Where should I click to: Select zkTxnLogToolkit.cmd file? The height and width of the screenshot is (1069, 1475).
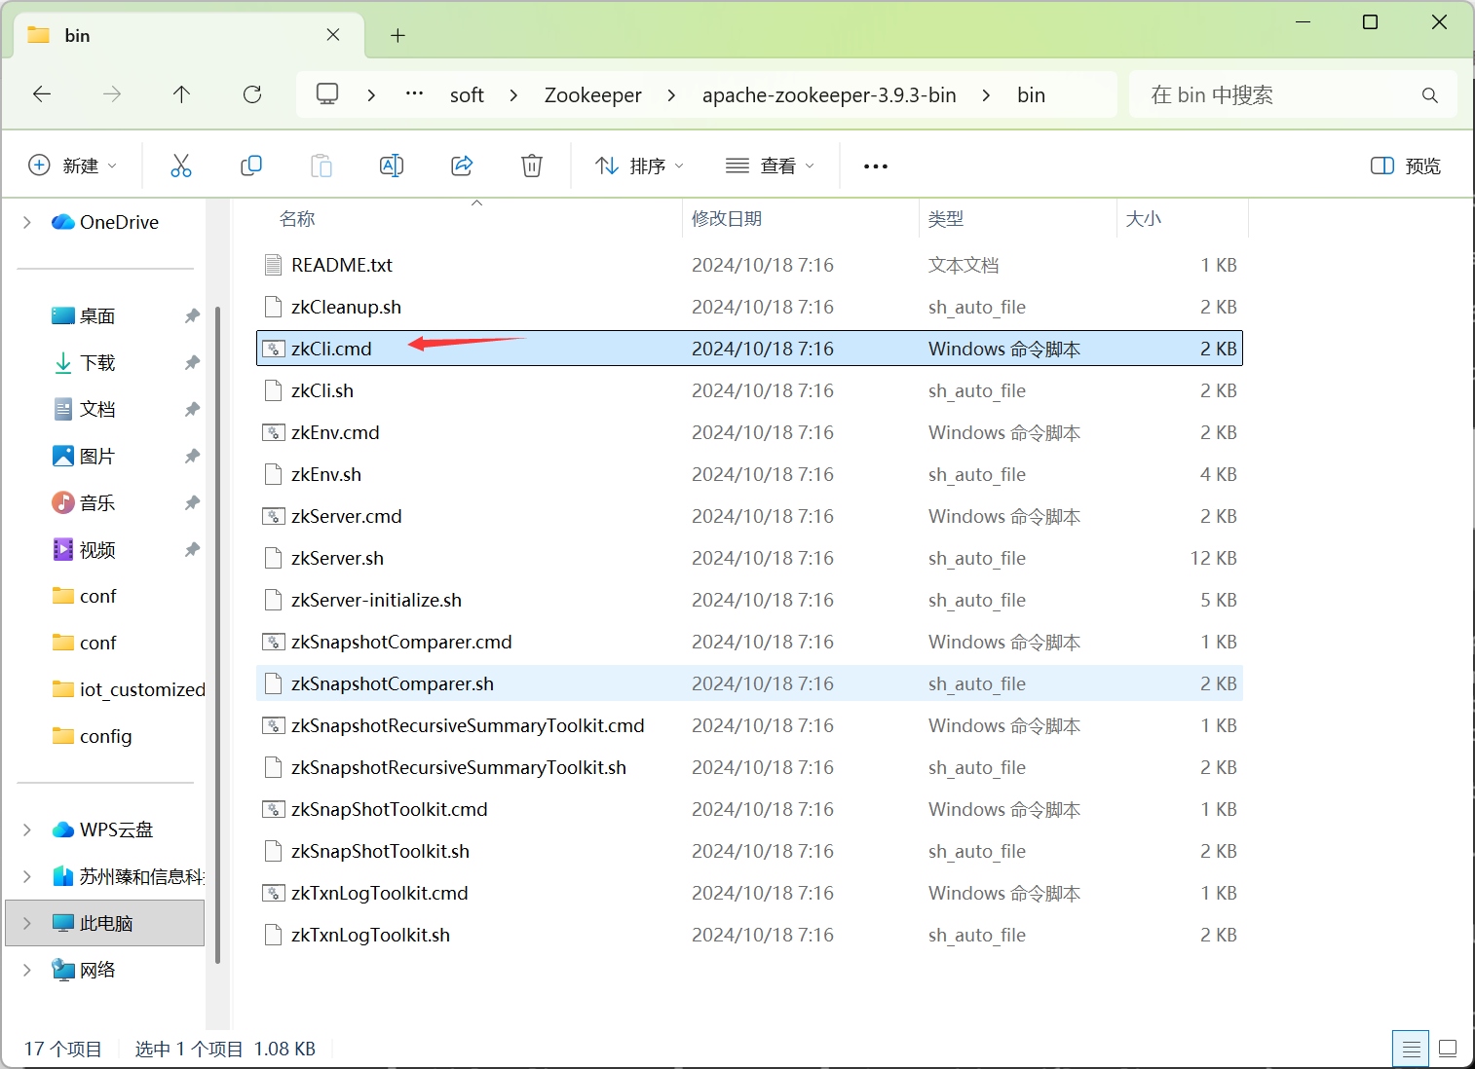[749, 893]
